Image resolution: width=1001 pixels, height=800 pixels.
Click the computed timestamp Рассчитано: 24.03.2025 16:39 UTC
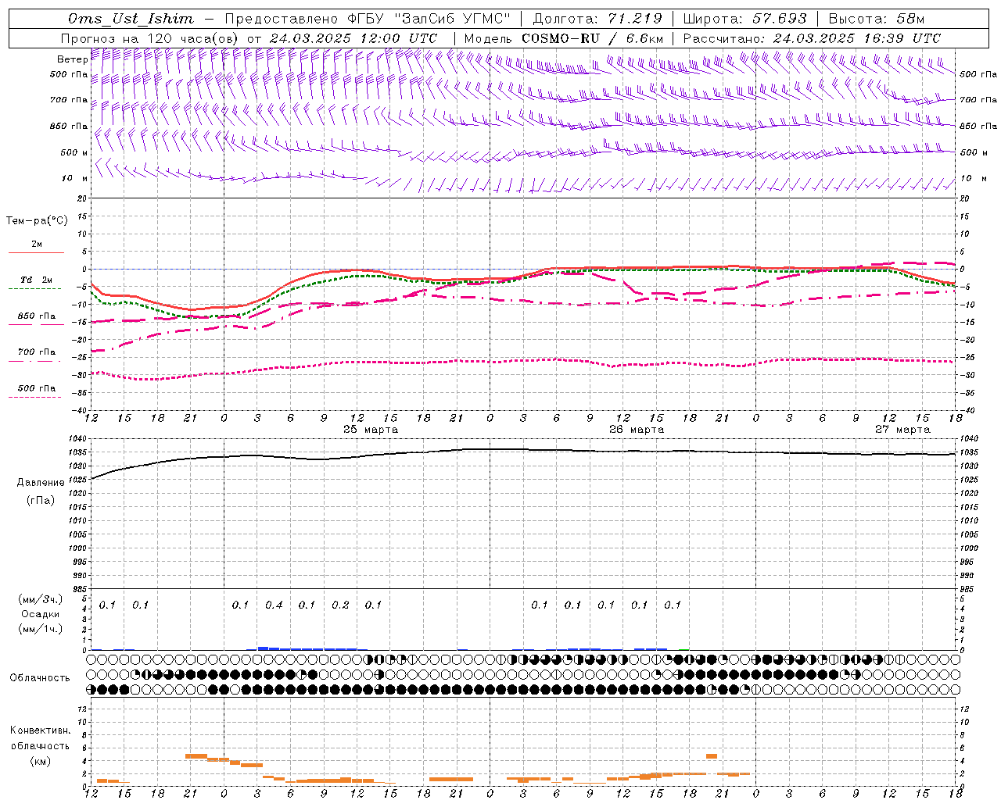pos(813,38)
